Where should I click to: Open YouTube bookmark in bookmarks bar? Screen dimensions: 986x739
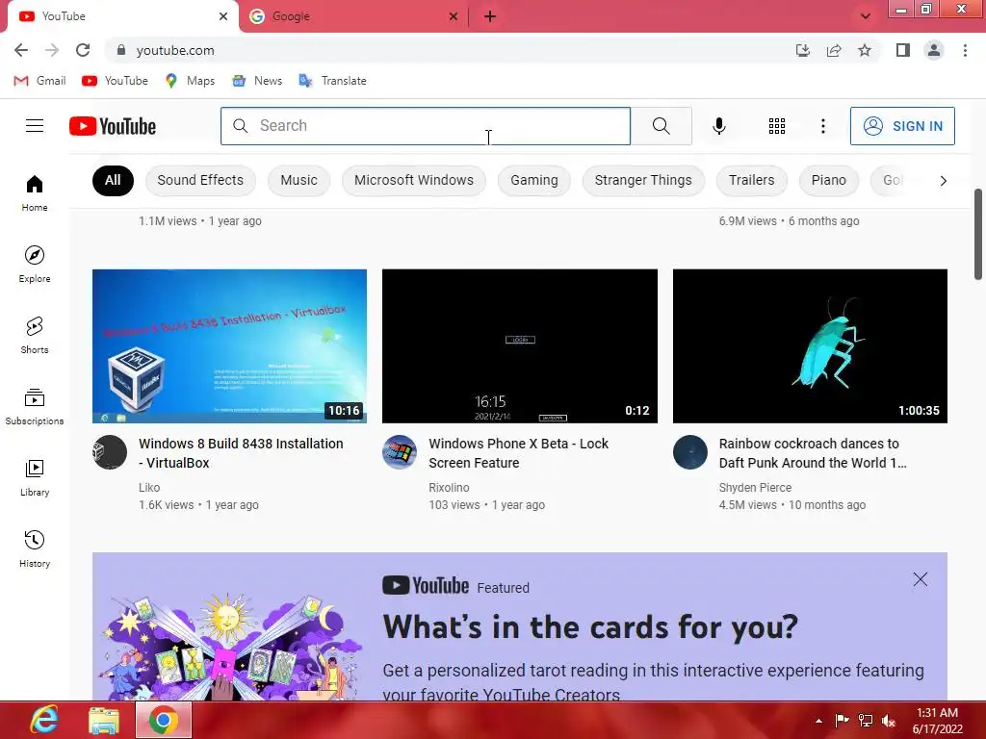116,81
